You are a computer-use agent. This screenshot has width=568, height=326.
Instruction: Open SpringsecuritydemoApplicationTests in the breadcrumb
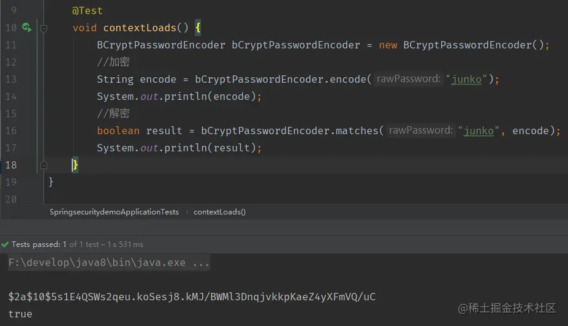click(x=114, y=212)
